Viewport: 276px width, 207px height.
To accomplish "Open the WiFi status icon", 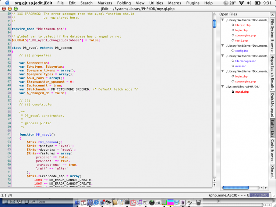I will tap(241, 3).
